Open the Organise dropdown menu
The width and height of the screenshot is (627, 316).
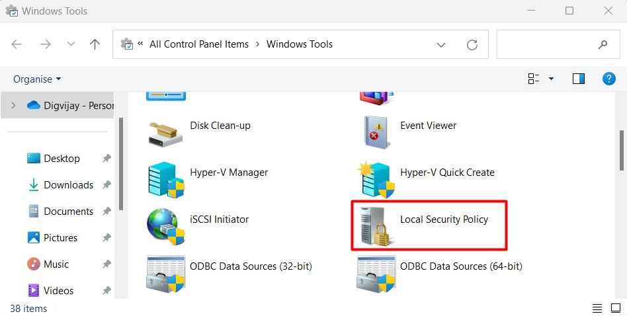coord(37,79)
